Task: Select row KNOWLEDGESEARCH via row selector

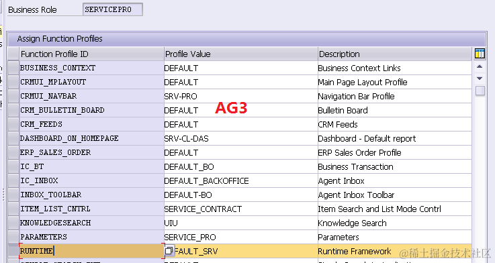Action: (13, 223)
